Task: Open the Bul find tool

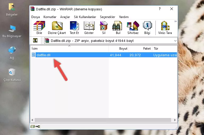Action: click(x=118, y=28)
